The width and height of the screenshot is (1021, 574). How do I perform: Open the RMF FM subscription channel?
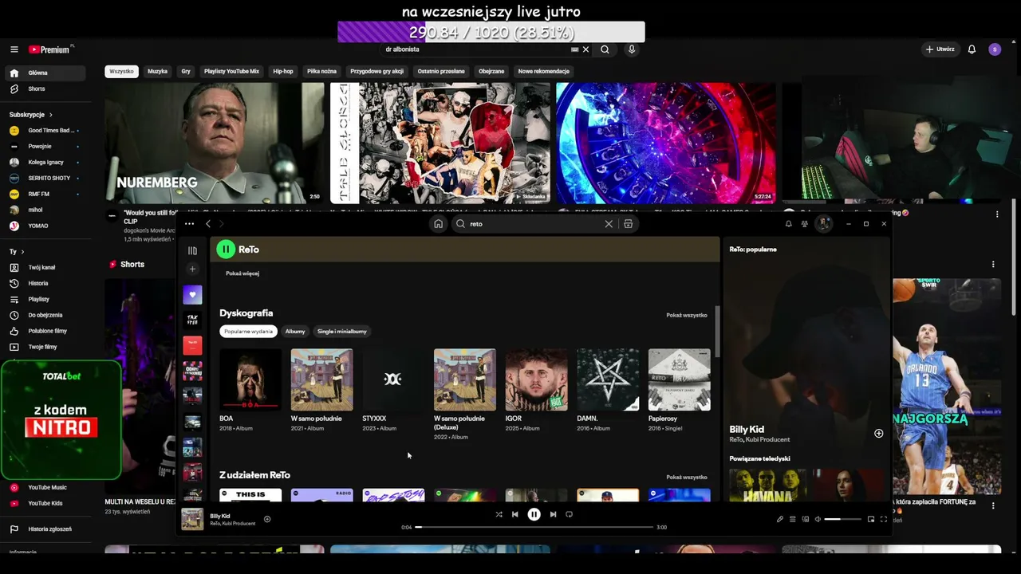click(45, 194)
